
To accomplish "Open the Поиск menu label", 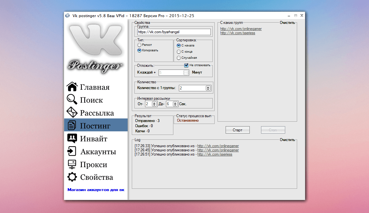I will 91,100.
